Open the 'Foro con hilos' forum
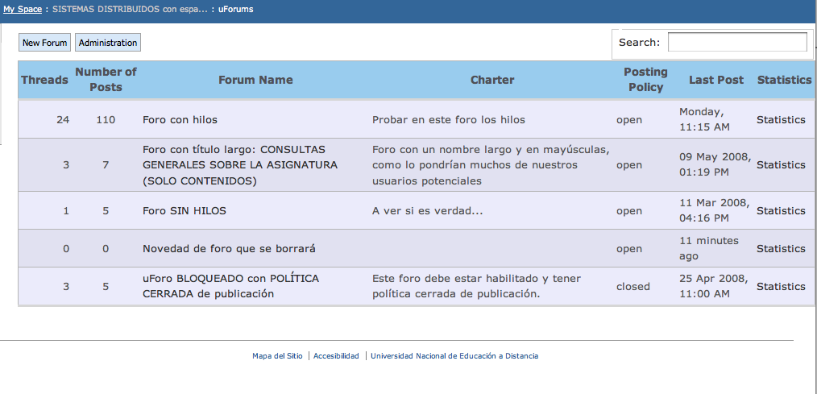The height and width of the screenshot is (394, 817). (x=180, y=120)
